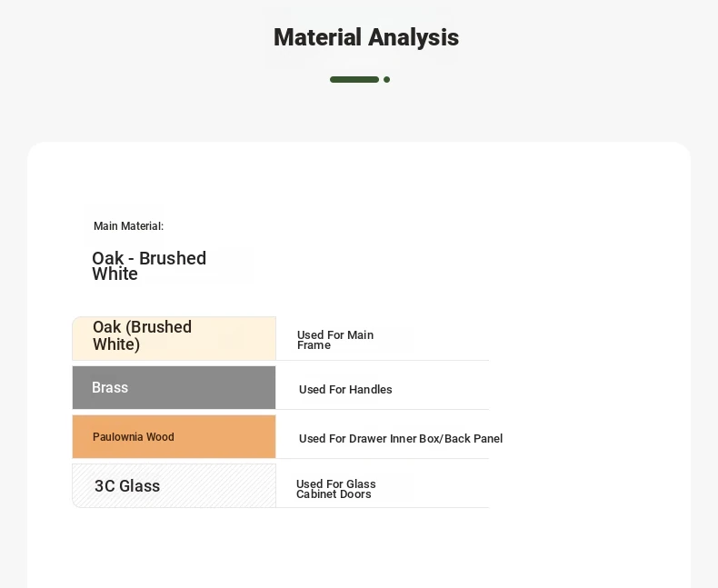Viewport: 718px width, 588px height.
Task: Click the word White under Oak - Brushed
Action: [115, 274]
